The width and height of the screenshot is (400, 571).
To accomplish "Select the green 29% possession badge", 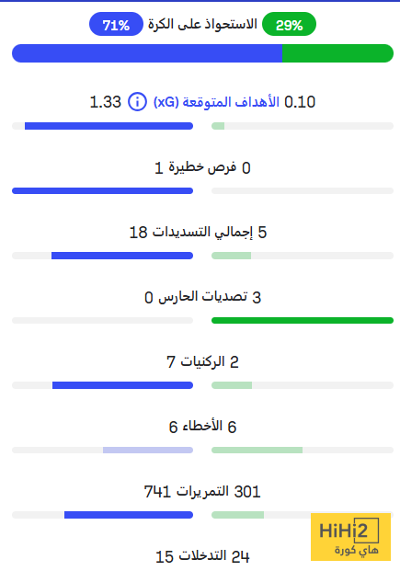I will coord(290,24).
